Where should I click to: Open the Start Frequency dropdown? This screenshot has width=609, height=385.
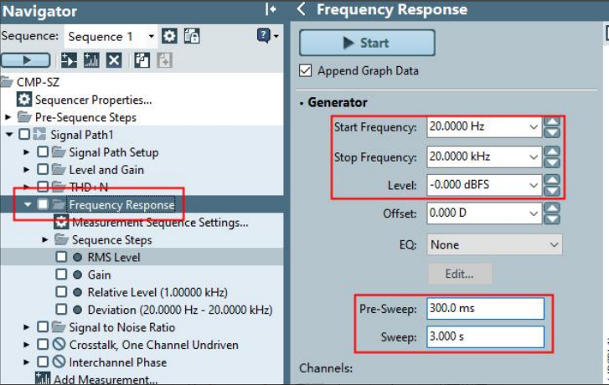click(534, 127)
